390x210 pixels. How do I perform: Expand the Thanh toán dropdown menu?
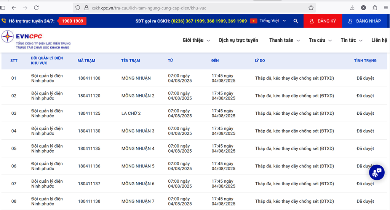284,40
